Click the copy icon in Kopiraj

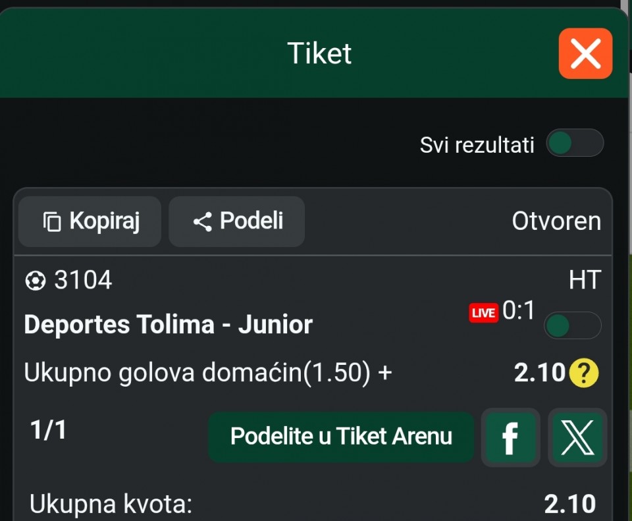click(x=52, y=222)
